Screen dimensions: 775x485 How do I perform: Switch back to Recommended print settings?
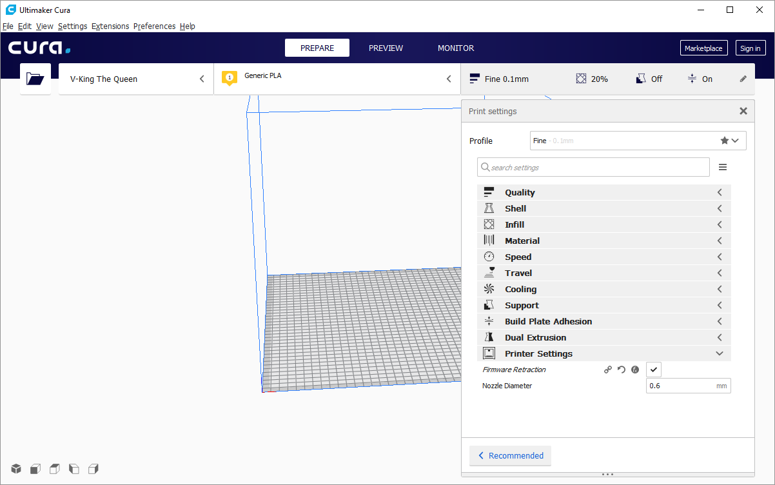point(510,455)
